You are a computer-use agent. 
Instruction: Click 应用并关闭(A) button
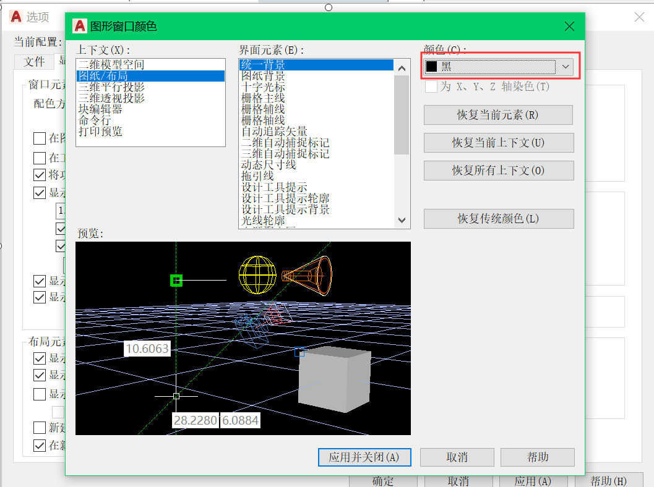[x=364, y=457]
